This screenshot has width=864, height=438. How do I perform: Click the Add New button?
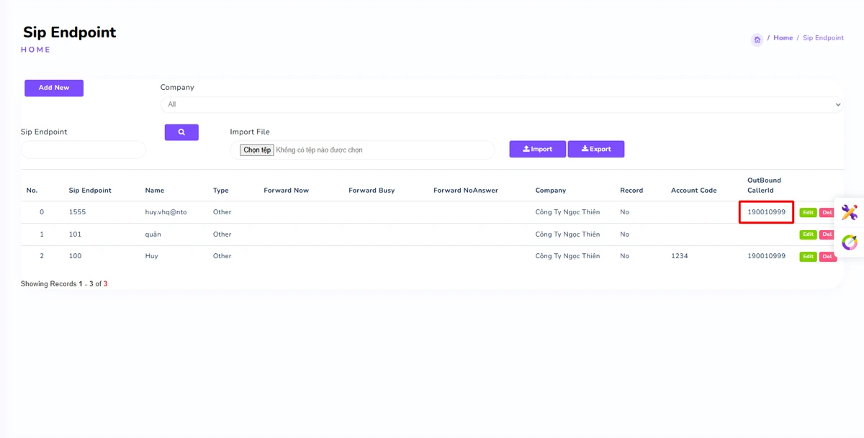pyautogui.click(x=54, y=88)
